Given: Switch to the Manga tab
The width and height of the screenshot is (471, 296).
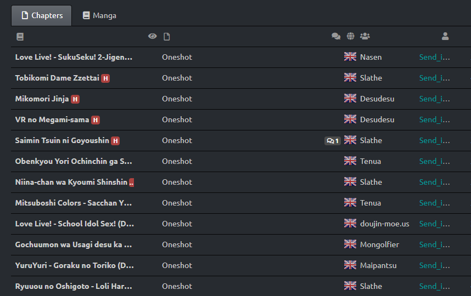Looking at the screenshot, I should point(99,16).
